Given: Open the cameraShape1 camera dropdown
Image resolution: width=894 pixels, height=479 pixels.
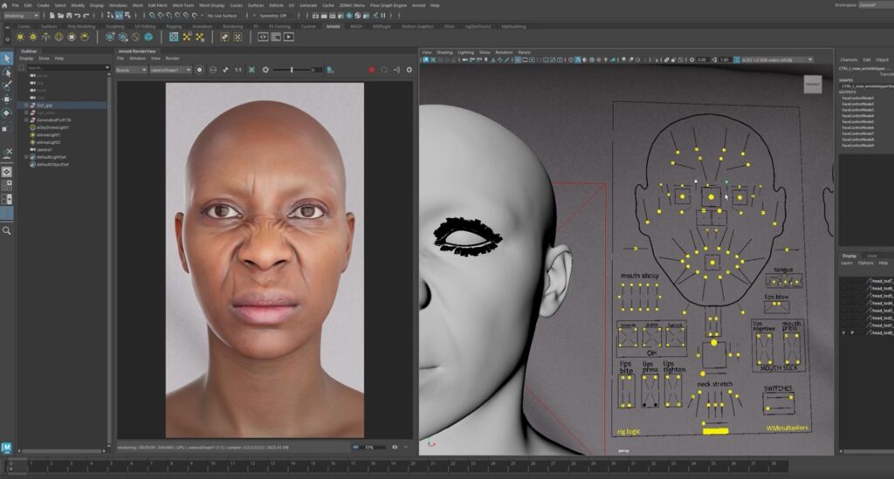Looking at the screenshot, I should click(x=169, y=70).
